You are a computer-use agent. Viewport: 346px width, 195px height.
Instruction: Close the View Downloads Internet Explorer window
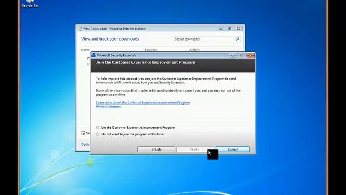pyautogui.click(x=238, y=29)
